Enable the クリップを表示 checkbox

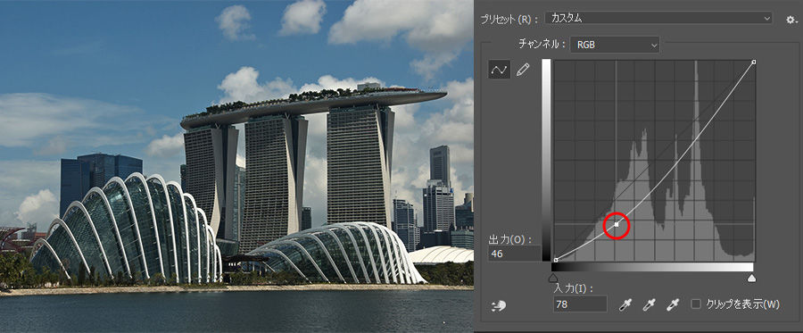coord(696,304)
